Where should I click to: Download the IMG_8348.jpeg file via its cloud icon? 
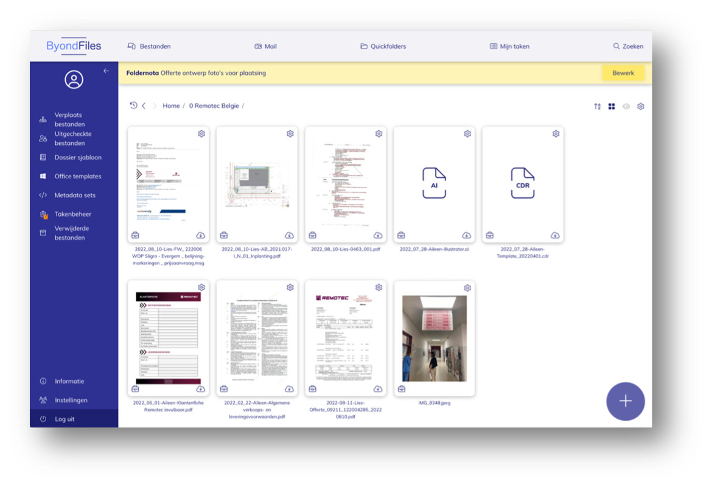[x=466, y=389]
